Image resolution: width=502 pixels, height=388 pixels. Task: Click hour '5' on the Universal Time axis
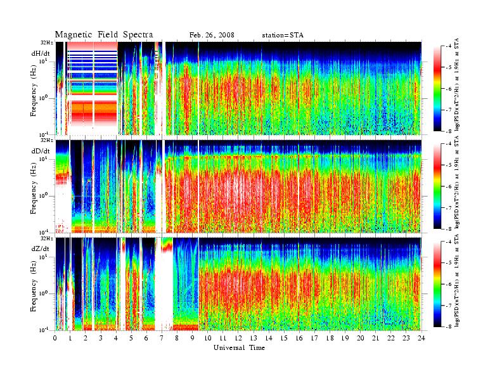pyautogui.click(x=131, y=339)
